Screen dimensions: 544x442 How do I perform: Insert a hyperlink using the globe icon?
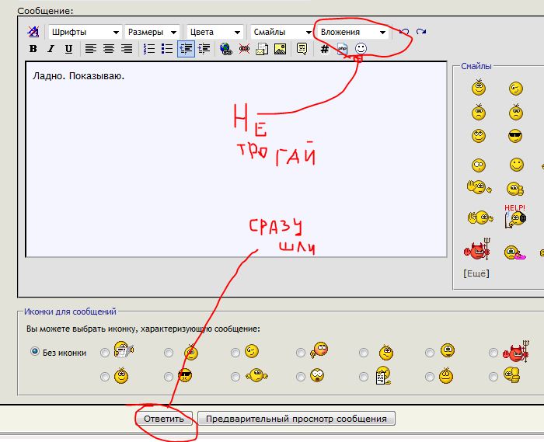point(225,49)
